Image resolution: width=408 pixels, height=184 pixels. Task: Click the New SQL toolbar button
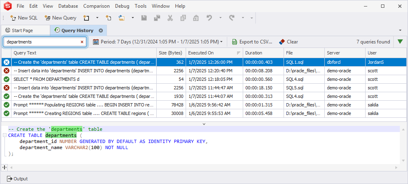pos(24,18)
